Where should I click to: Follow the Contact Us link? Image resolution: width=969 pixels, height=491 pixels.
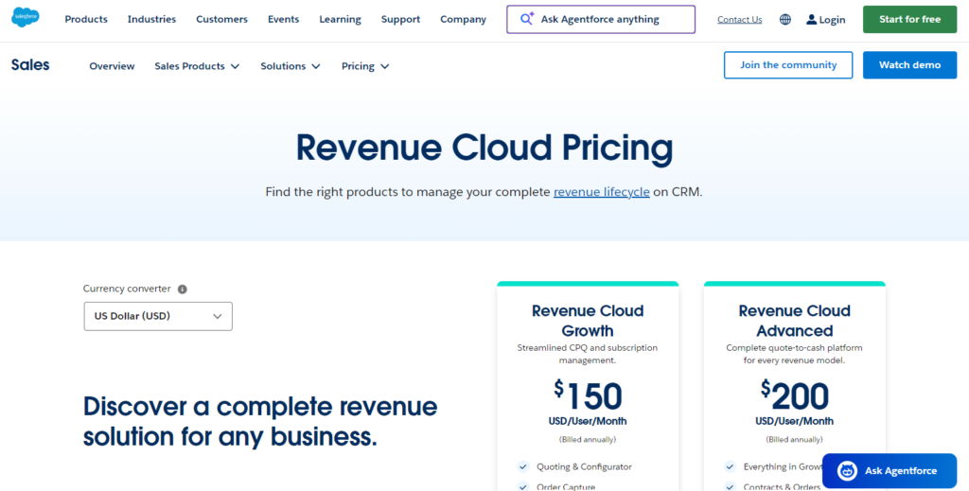click(740, 20)
